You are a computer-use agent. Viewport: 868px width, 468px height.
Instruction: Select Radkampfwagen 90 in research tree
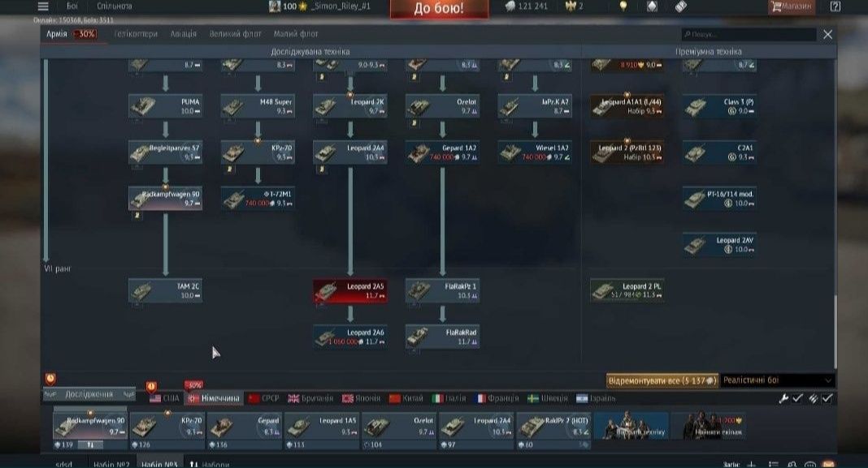coord(165,199)
